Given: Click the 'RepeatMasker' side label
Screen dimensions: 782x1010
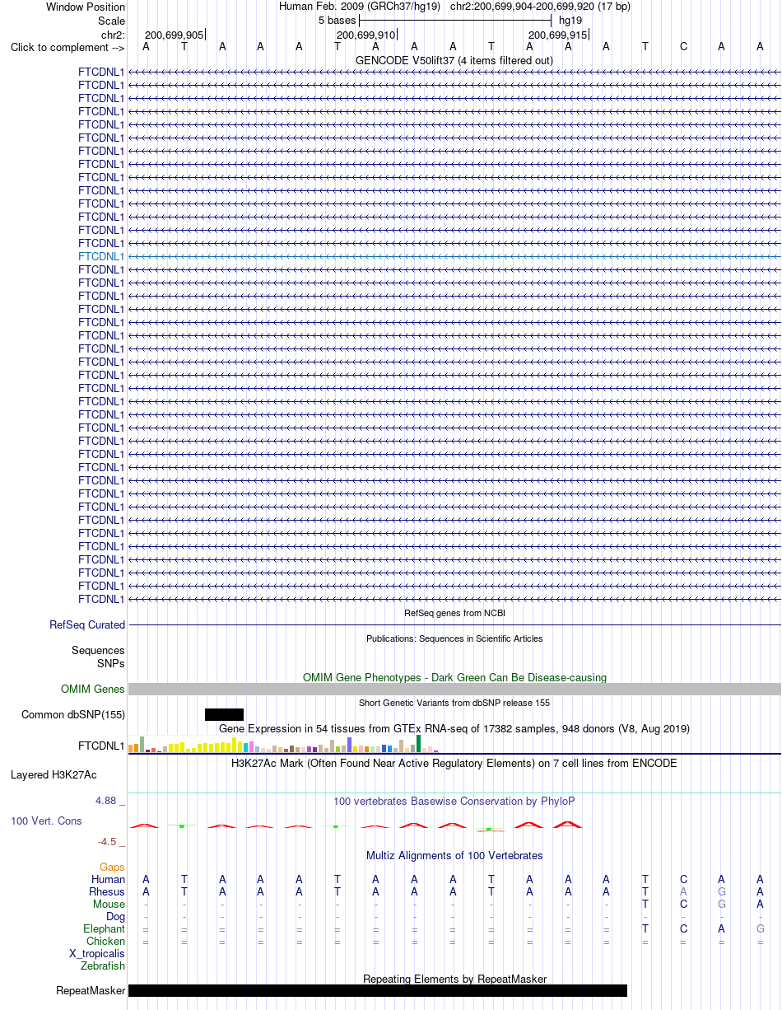Looking at the screenshot, I should coord(91,991).
